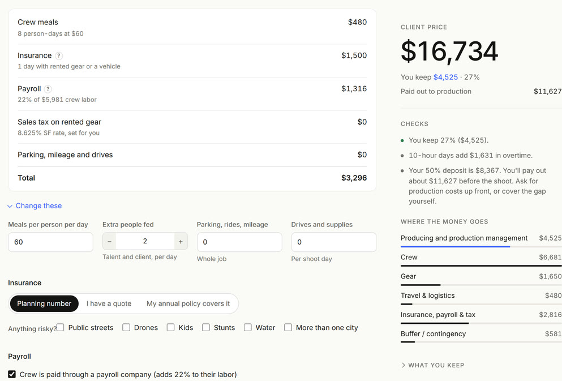Screen dimensions: 562x381
Task: Check the Drones risk box
Action: click(126, 327)
